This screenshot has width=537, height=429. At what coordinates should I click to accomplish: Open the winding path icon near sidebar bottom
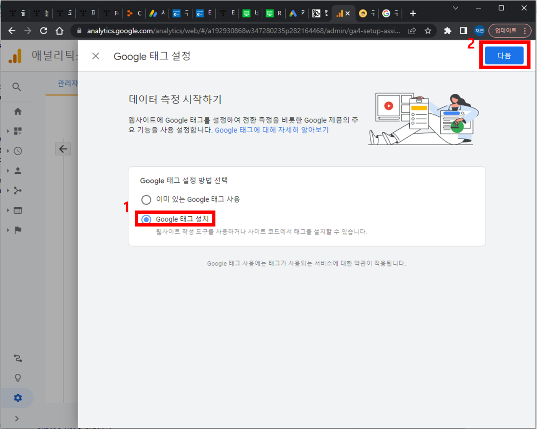point(18,358)
